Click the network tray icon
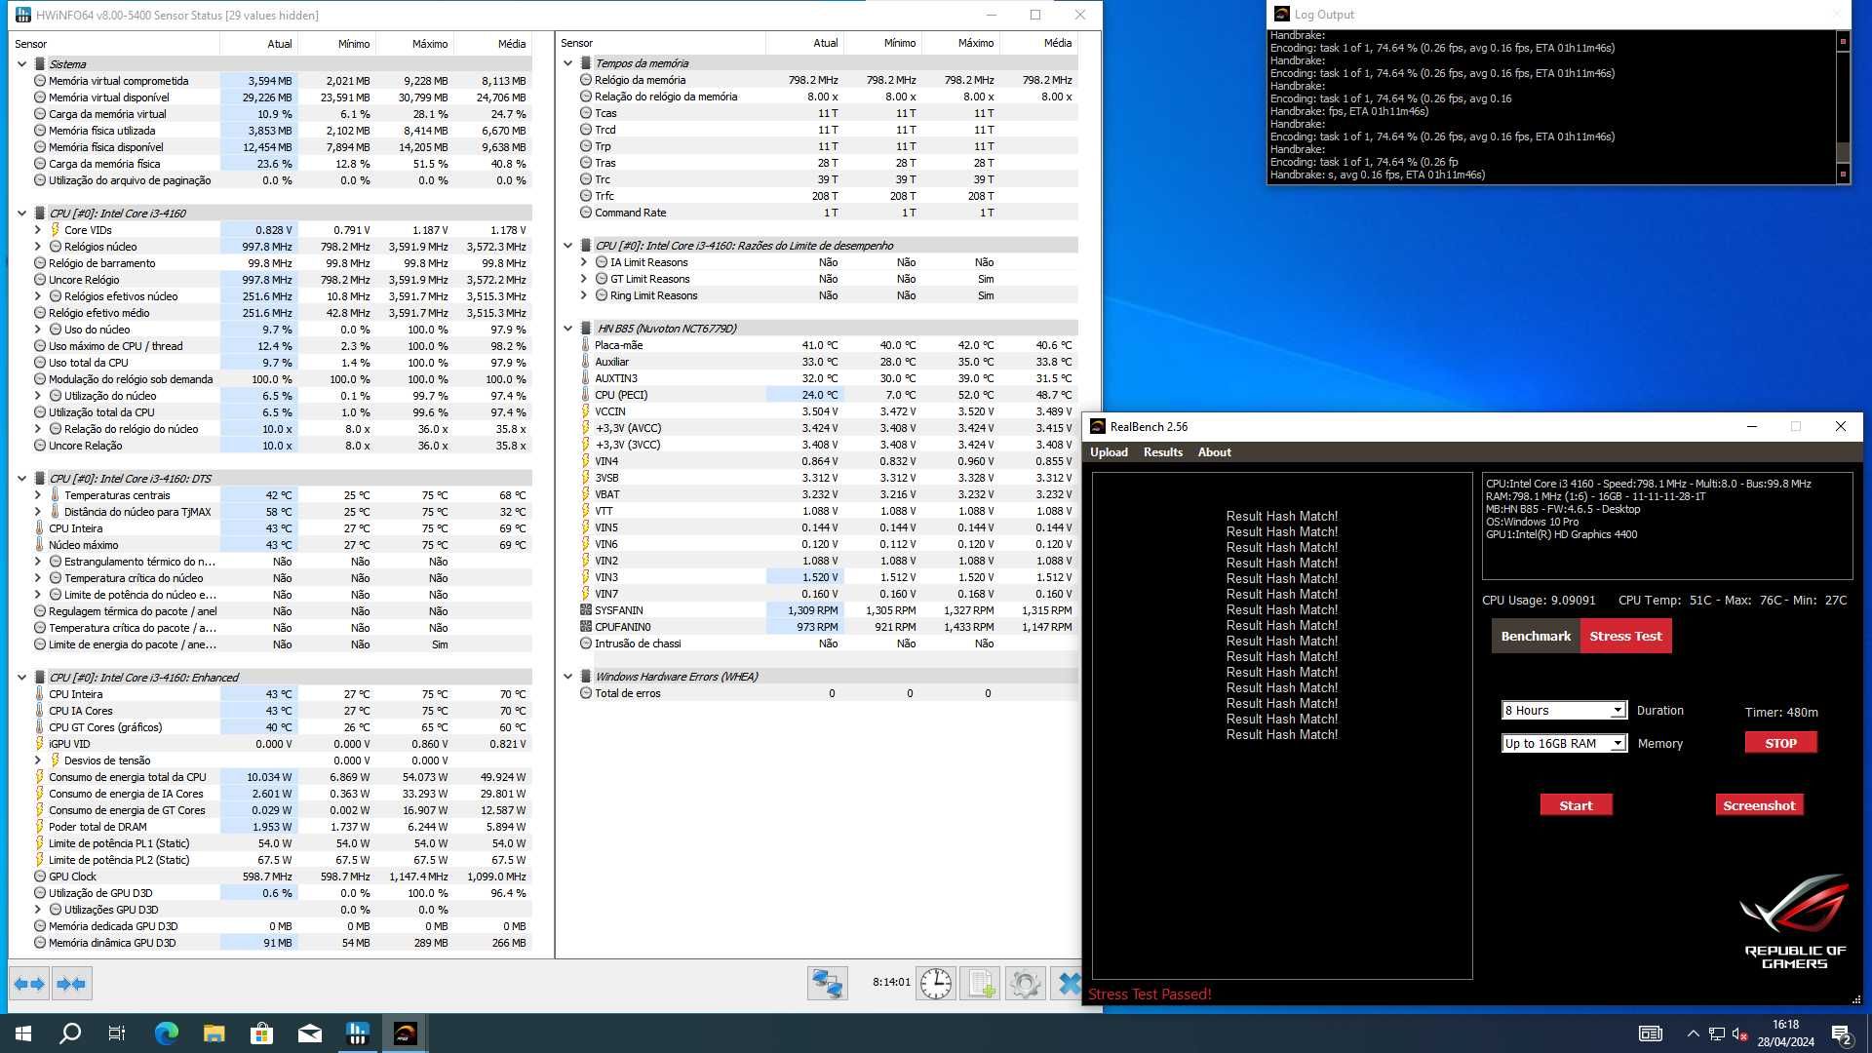The image size is (1872, 1053). [x=1716, y=1033]
